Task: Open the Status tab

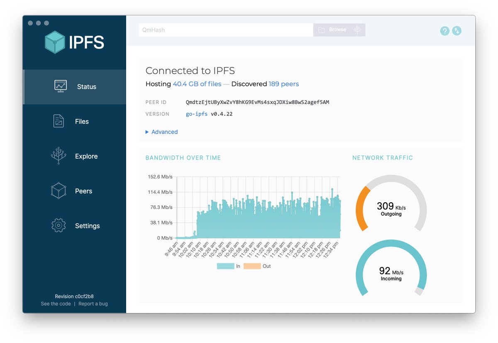Action: (x=75, y=87)
